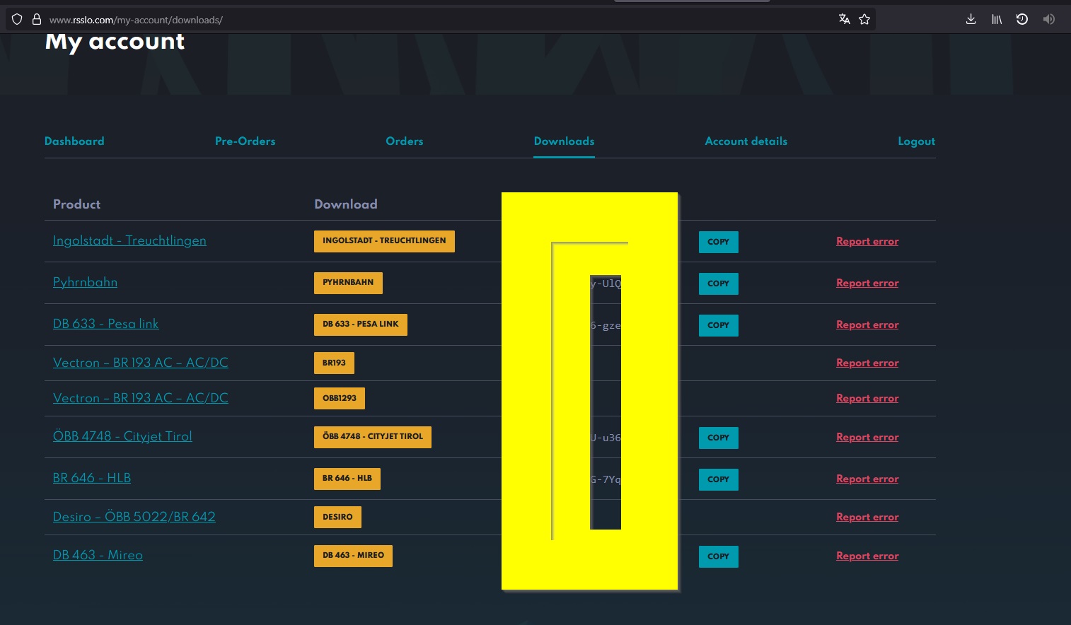
Task: Open the Pre-Orders tab
Action: 245,141
